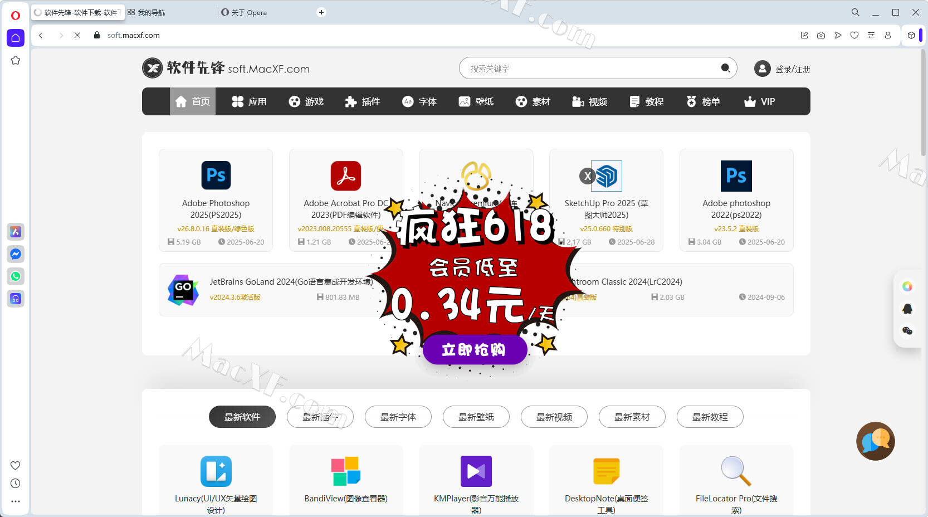Open the sidebar three-dots more menu
Viewport: 928px width, 517px height.
16,501
